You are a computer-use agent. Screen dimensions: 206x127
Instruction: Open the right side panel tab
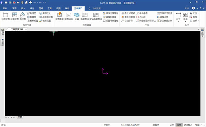point(203,33)
